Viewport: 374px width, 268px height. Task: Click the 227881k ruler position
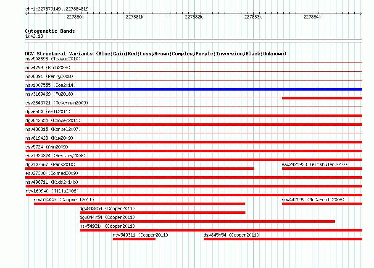pos(134,17)
